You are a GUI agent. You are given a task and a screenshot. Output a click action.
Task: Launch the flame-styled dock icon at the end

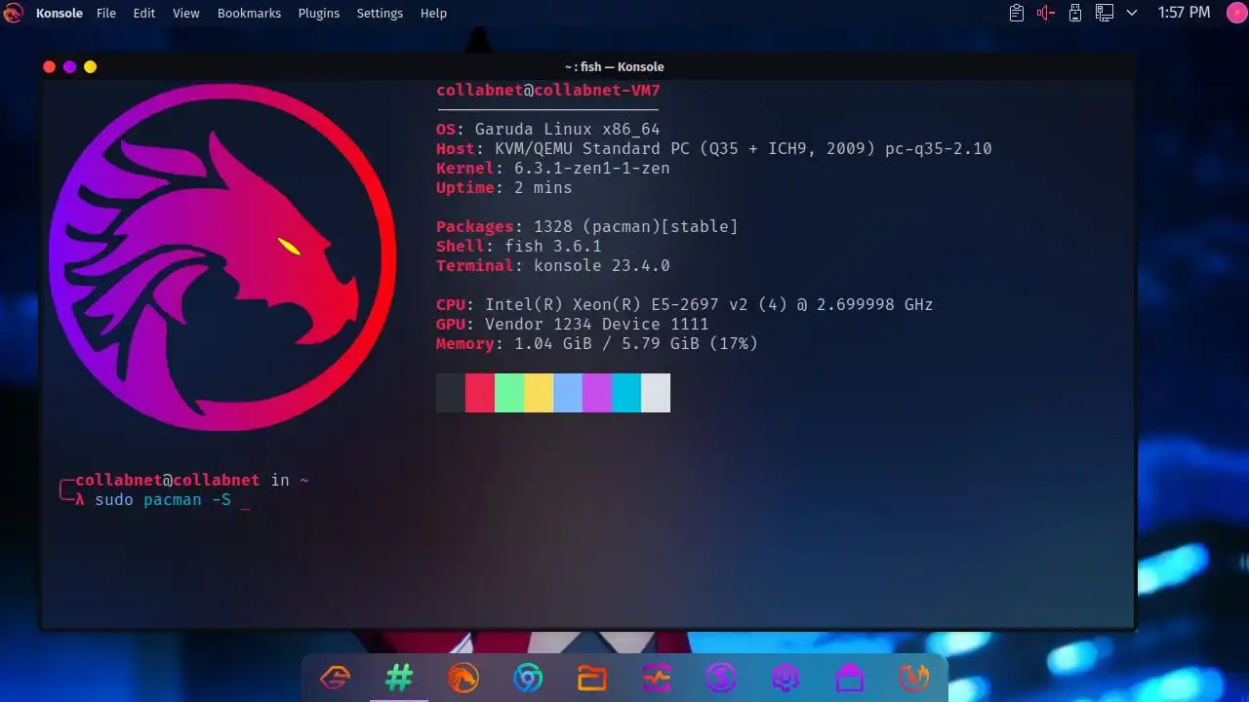[914, 677]
